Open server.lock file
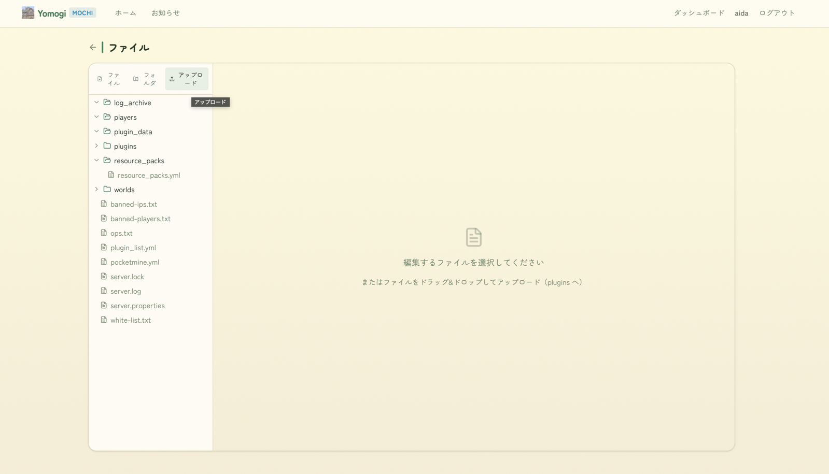The width and height of the screenshot is (829, 474). tap(127, 277)
